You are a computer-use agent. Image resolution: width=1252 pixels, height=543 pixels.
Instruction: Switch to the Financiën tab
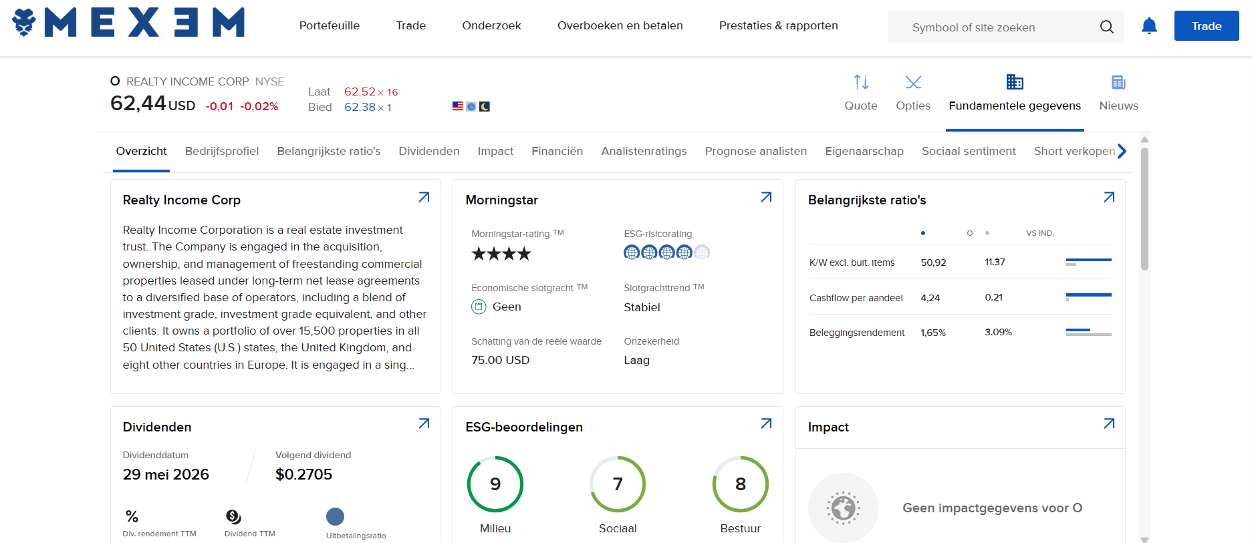click(557, 151)
